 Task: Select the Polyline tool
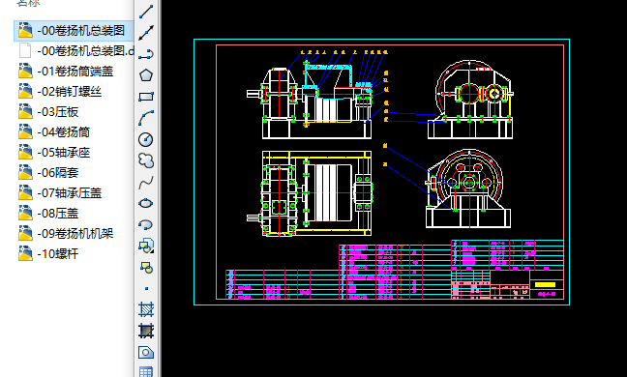click(146, 54)
